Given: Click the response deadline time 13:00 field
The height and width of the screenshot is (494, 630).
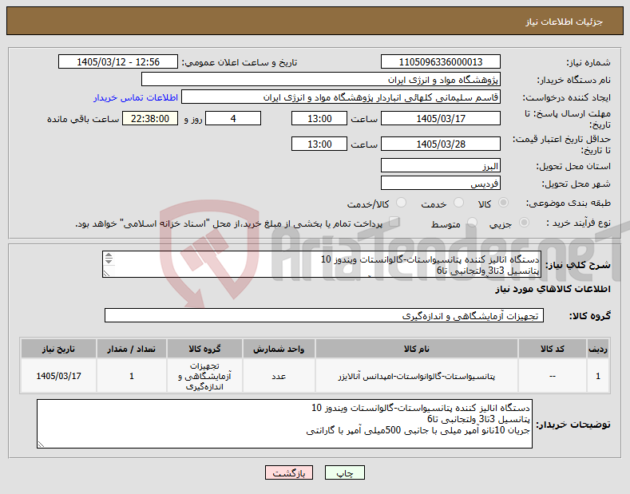Looking at the screenshot, I should (x=319, y=118).
